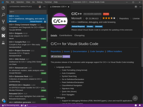Open the Issues link in readme
143x107 pixels.
click(67, 51)
